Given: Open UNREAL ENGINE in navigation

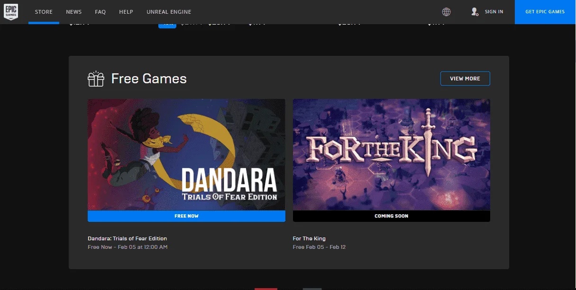Looking at the screenshot, I should coord(169,12).
